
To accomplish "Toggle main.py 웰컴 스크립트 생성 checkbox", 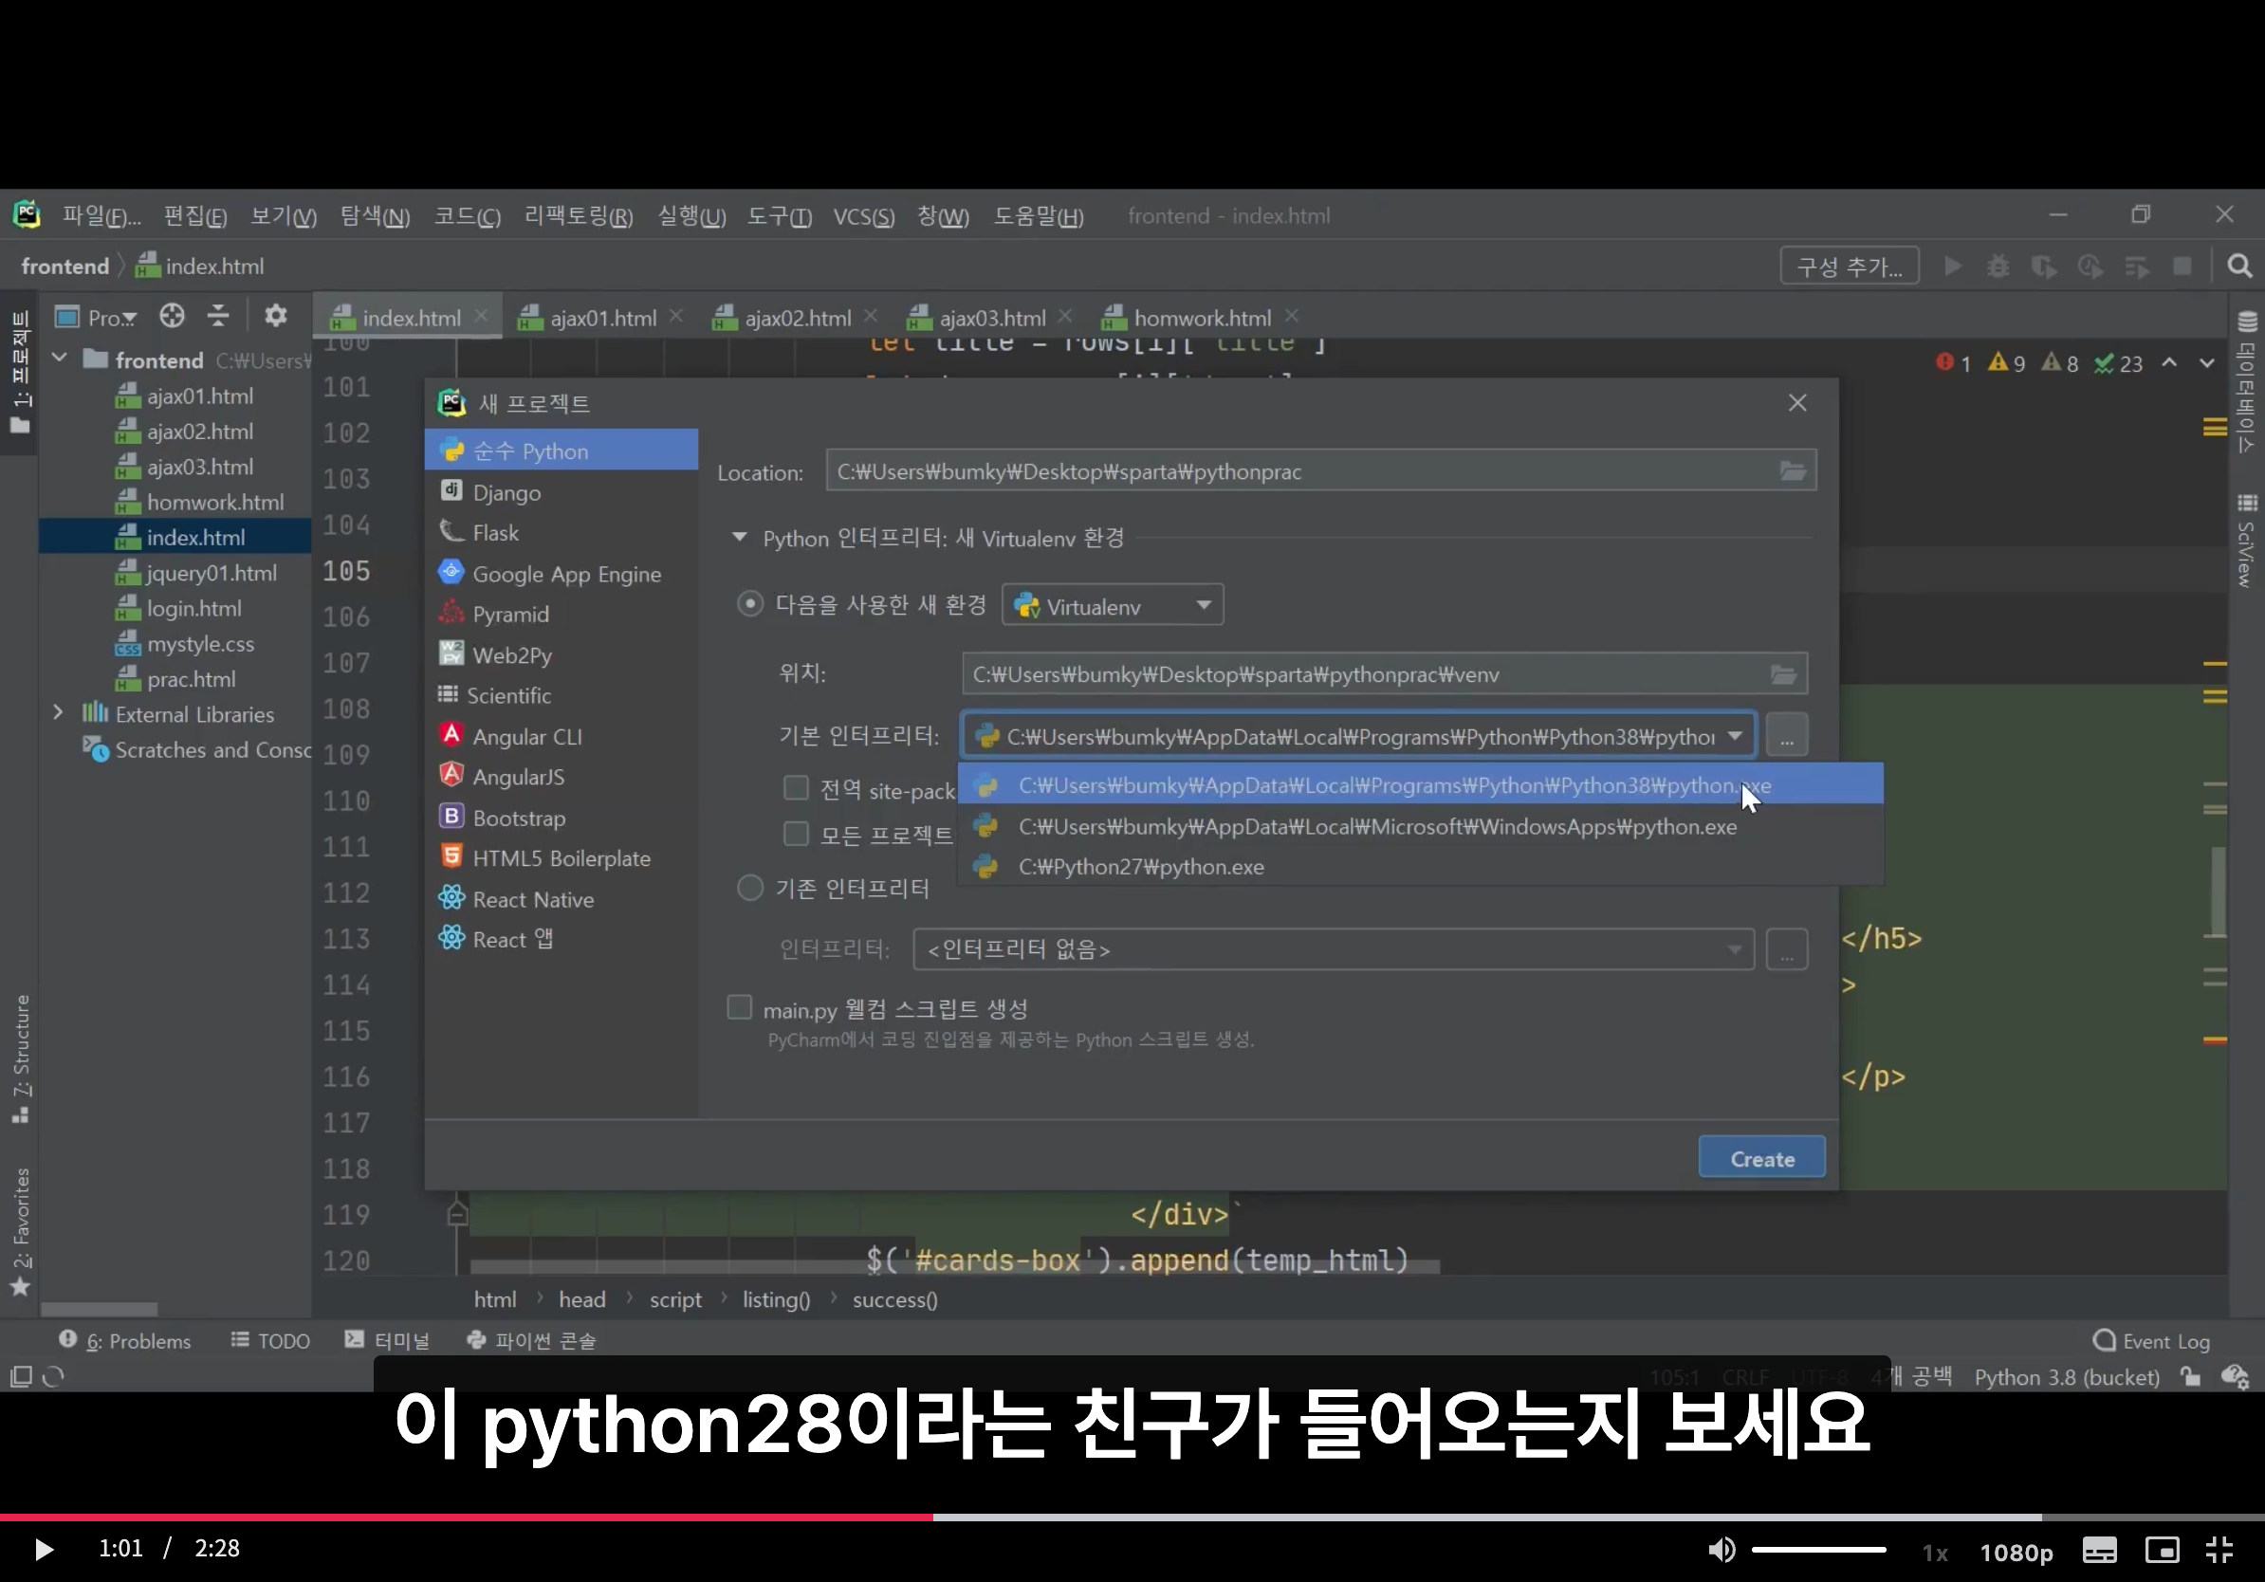I will point(739,1007).
